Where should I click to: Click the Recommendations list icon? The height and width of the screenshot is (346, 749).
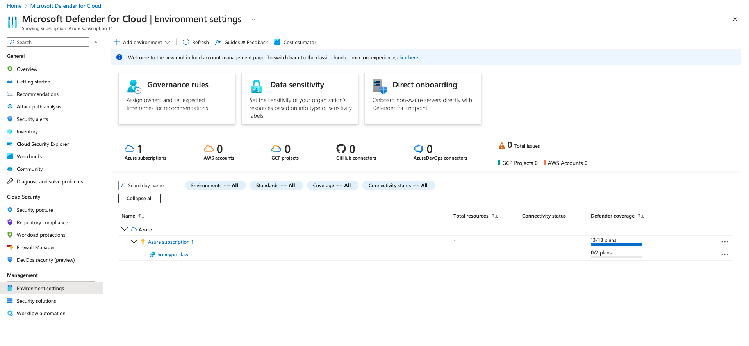[10, 94]
